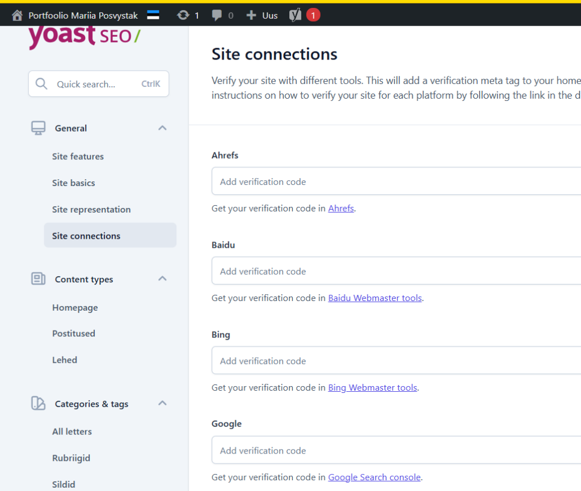Click the Estonian flag icon

pyautogui.click(x=153, y=15)
